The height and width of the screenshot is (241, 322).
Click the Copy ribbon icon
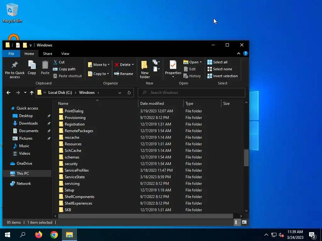coord(32,67)
